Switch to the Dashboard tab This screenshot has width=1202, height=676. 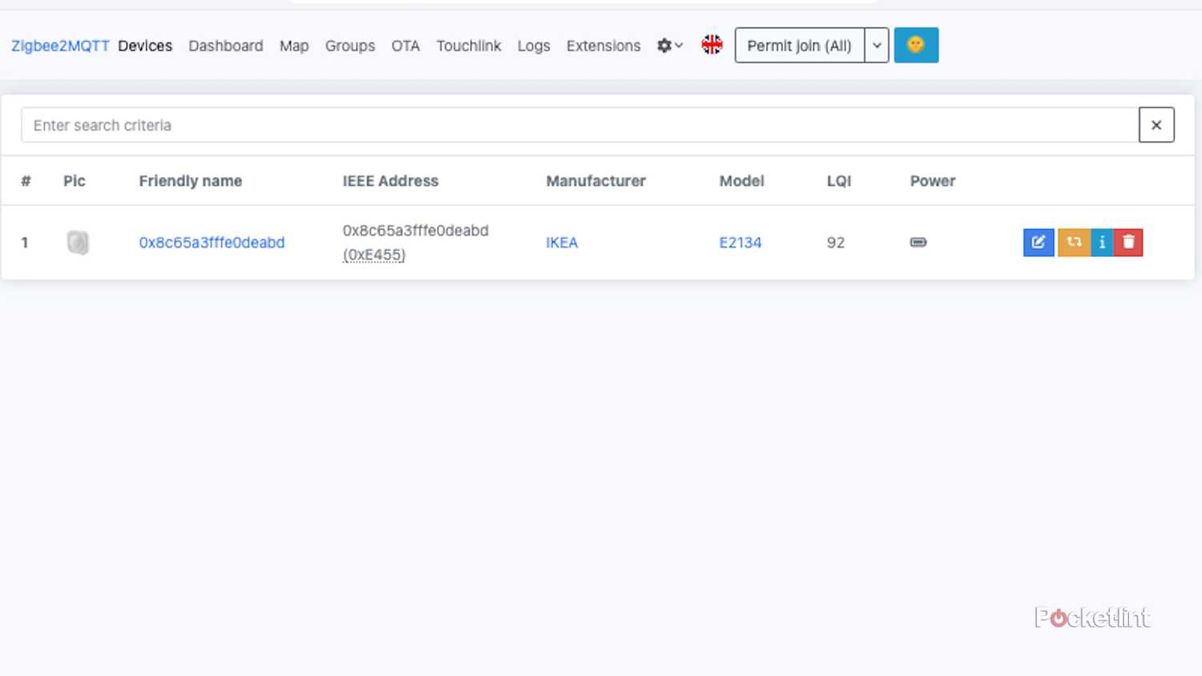[x=226, y=46]
